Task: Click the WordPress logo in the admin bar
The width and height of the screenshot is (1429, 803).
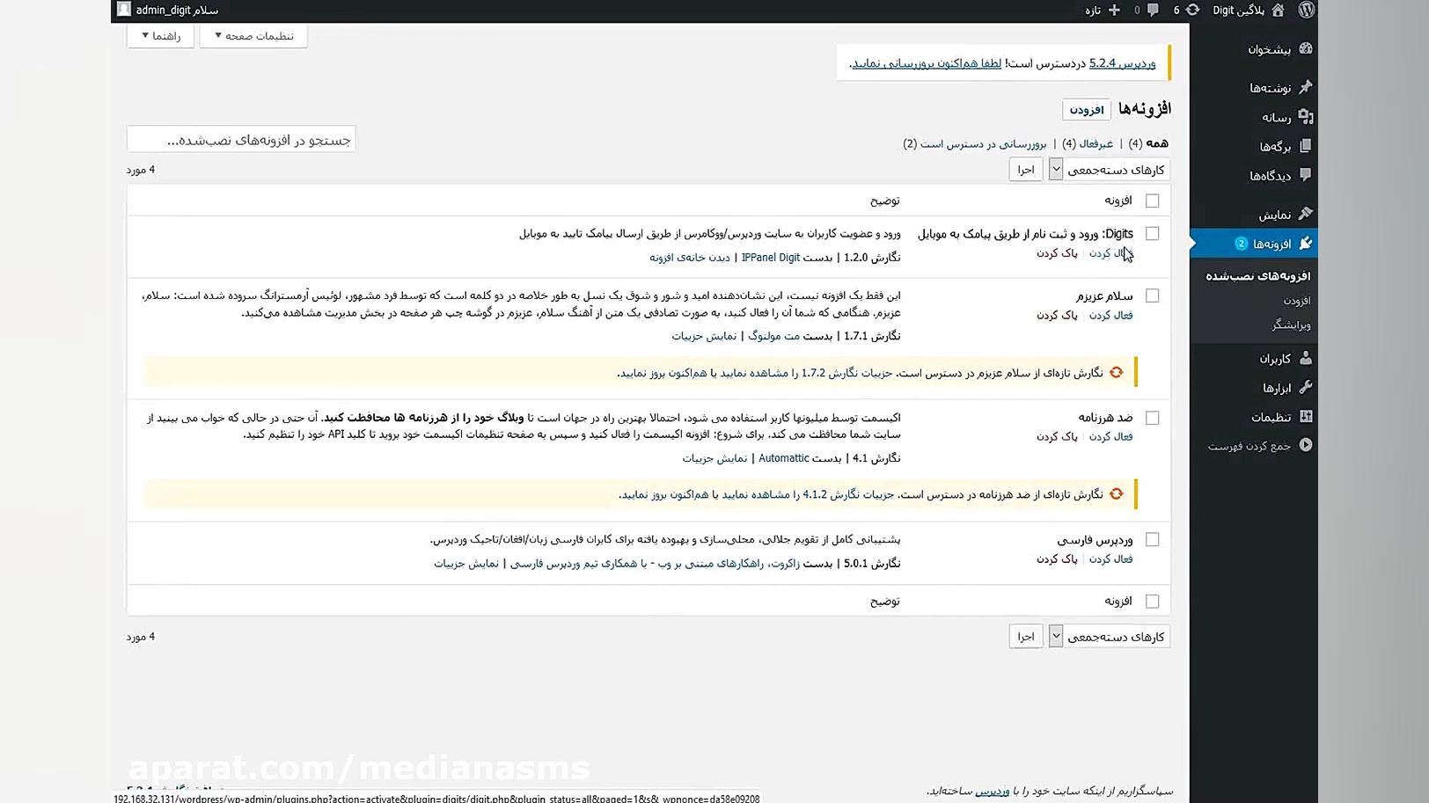Action: pyautogui.click(x=1307, y=11)
